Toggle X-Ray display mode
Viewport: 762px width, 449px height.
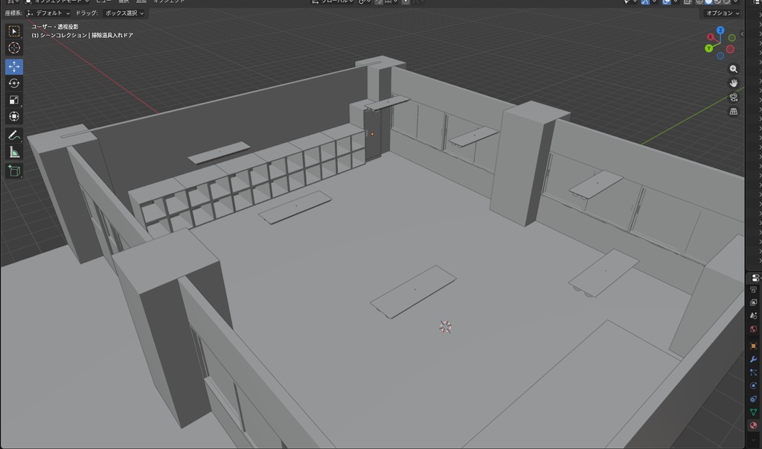point(688,1)
